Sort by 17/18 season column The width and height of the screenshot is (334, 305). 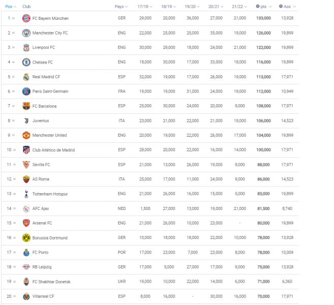pos(145,7)
